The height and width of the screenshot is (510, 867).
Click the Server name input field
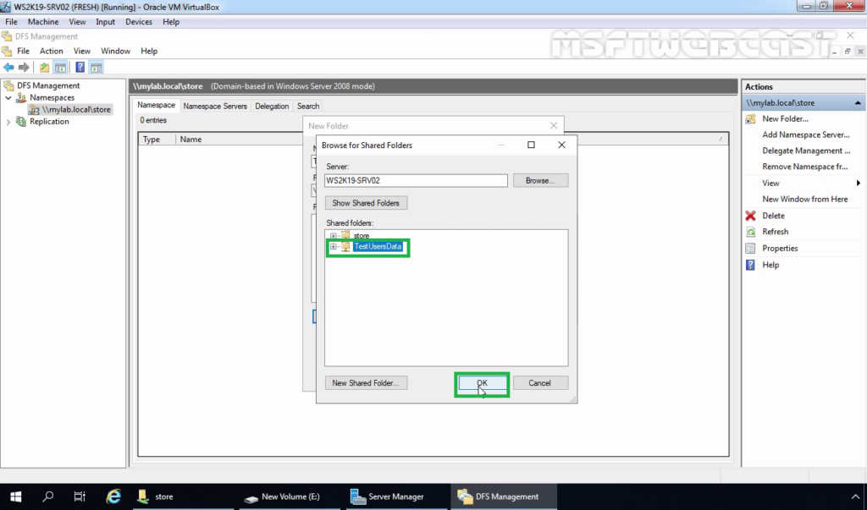416,180
